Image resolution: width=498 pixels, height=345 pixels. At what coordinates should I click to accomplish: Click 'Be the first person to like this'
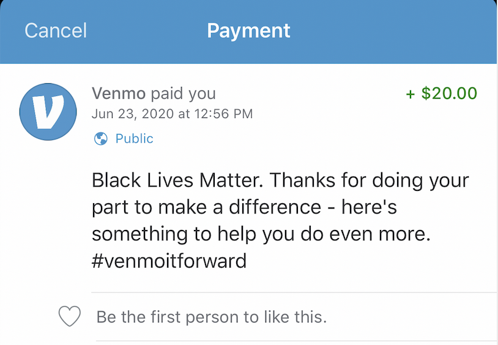[x=212, y=317]
